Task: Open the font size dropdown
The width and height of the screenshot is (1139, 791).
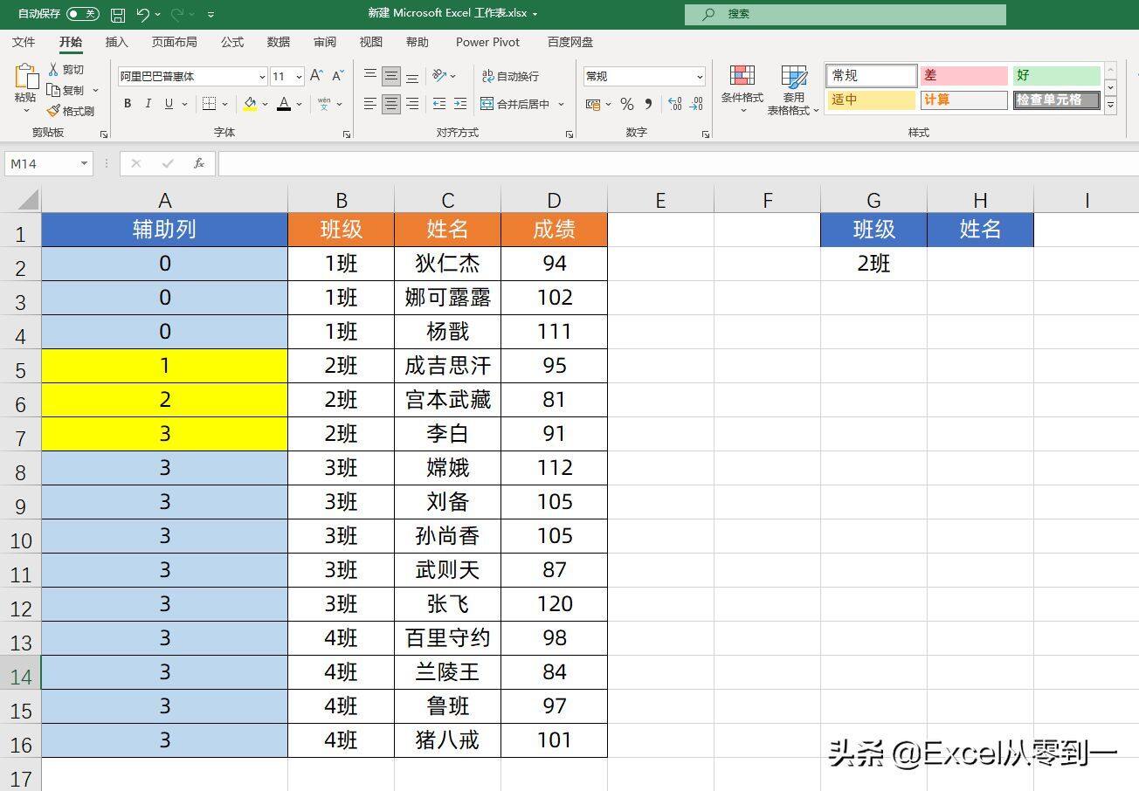Action: [300, 77]
